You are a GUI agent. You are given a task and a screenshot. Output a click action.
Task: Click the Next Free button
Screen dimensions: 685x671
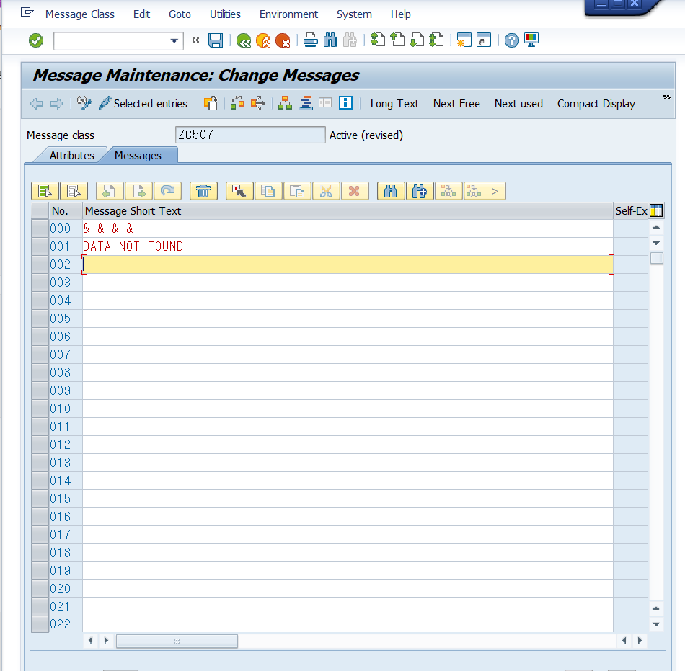tap(456, 104)
